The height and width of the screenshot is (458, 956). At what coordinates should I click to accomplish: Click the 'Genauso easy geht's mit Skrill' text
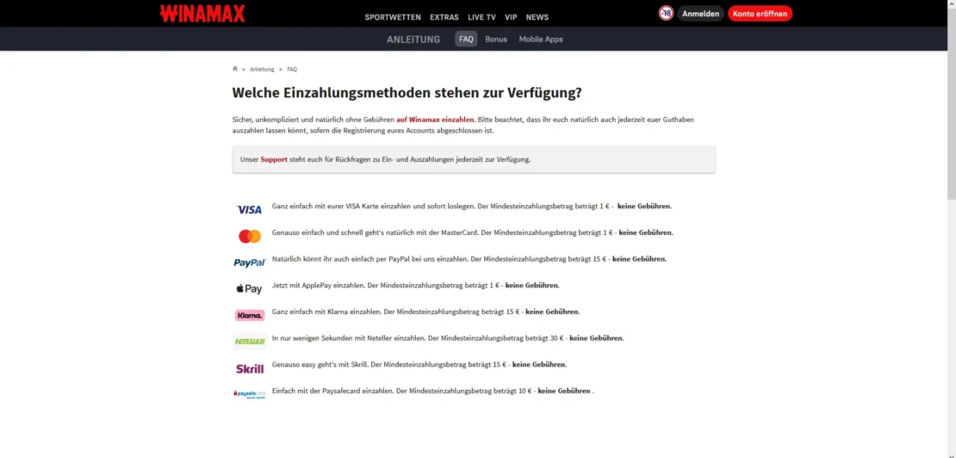coord(419,365)
